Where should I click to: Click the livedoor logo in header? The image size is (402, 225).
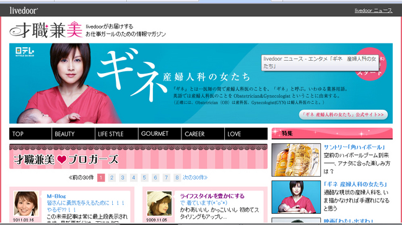coord(24,11)
